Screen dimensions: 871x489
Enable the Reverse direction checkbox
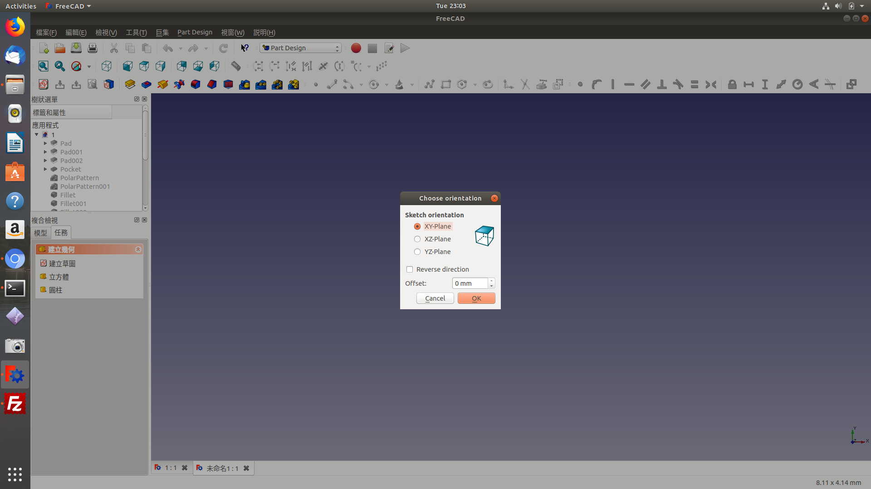pos(410,269)
